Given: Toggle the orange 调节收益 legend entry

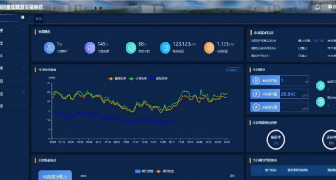Looking at the screenshot, I should pos(165,171).
